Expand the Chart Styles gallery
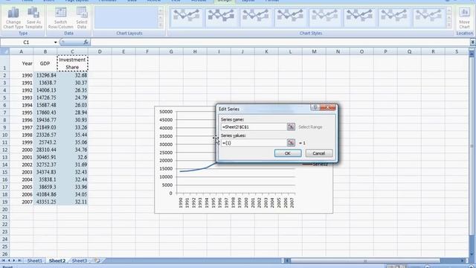 pos(448,25)
